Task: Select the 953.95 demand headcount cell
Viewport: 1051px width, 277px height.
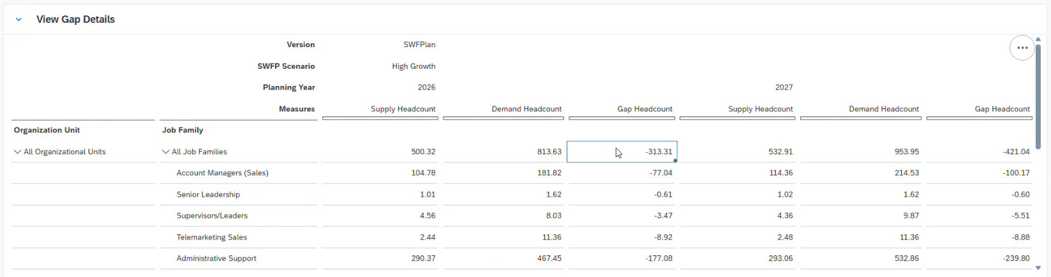Action: (906, 152)
